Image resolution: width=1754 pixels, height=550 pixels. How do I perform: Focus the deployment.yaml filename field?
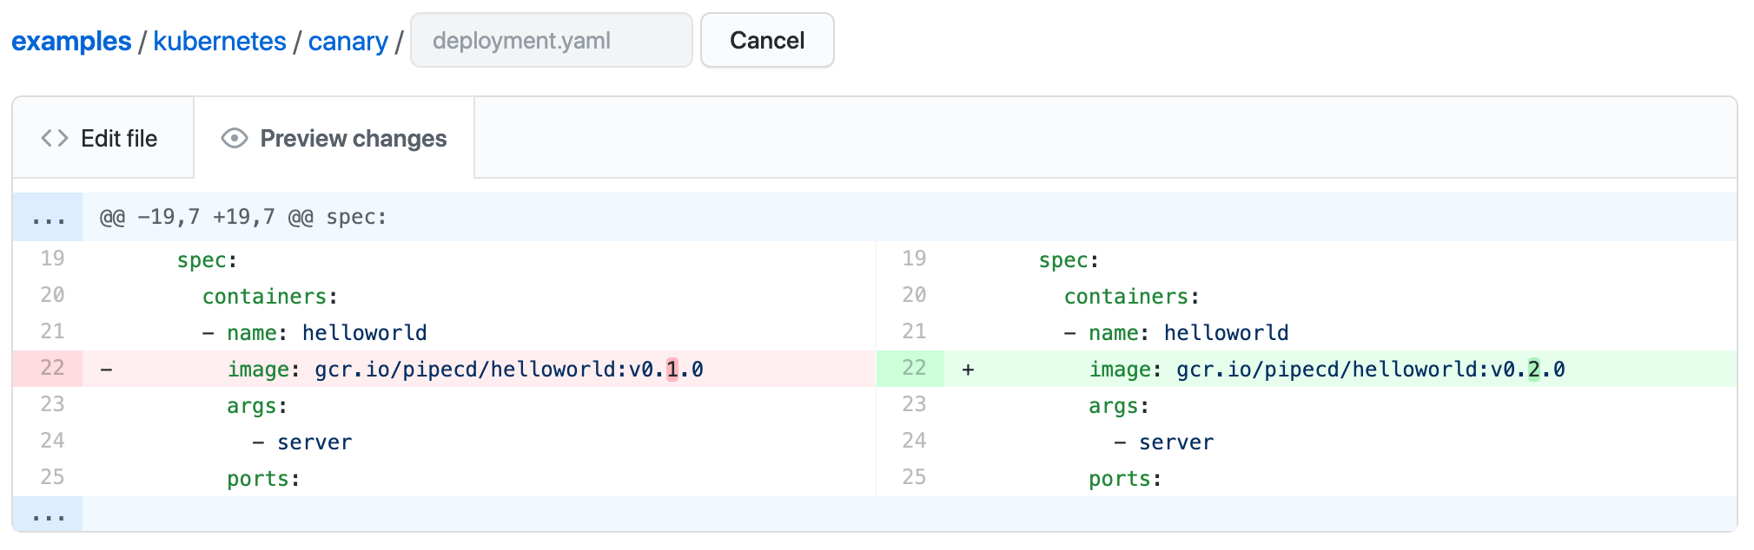tap(551, 41)
